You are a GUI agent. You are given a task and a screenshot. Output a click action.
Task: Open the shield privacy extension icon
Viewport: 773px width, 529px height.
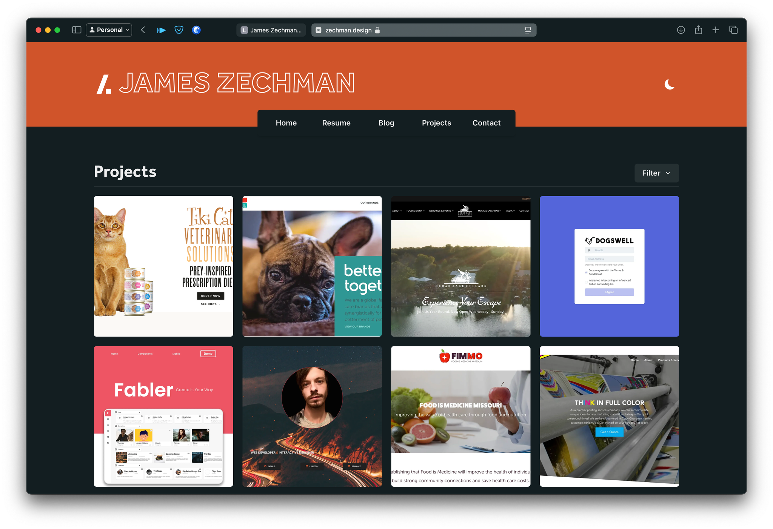click(179, 30)
